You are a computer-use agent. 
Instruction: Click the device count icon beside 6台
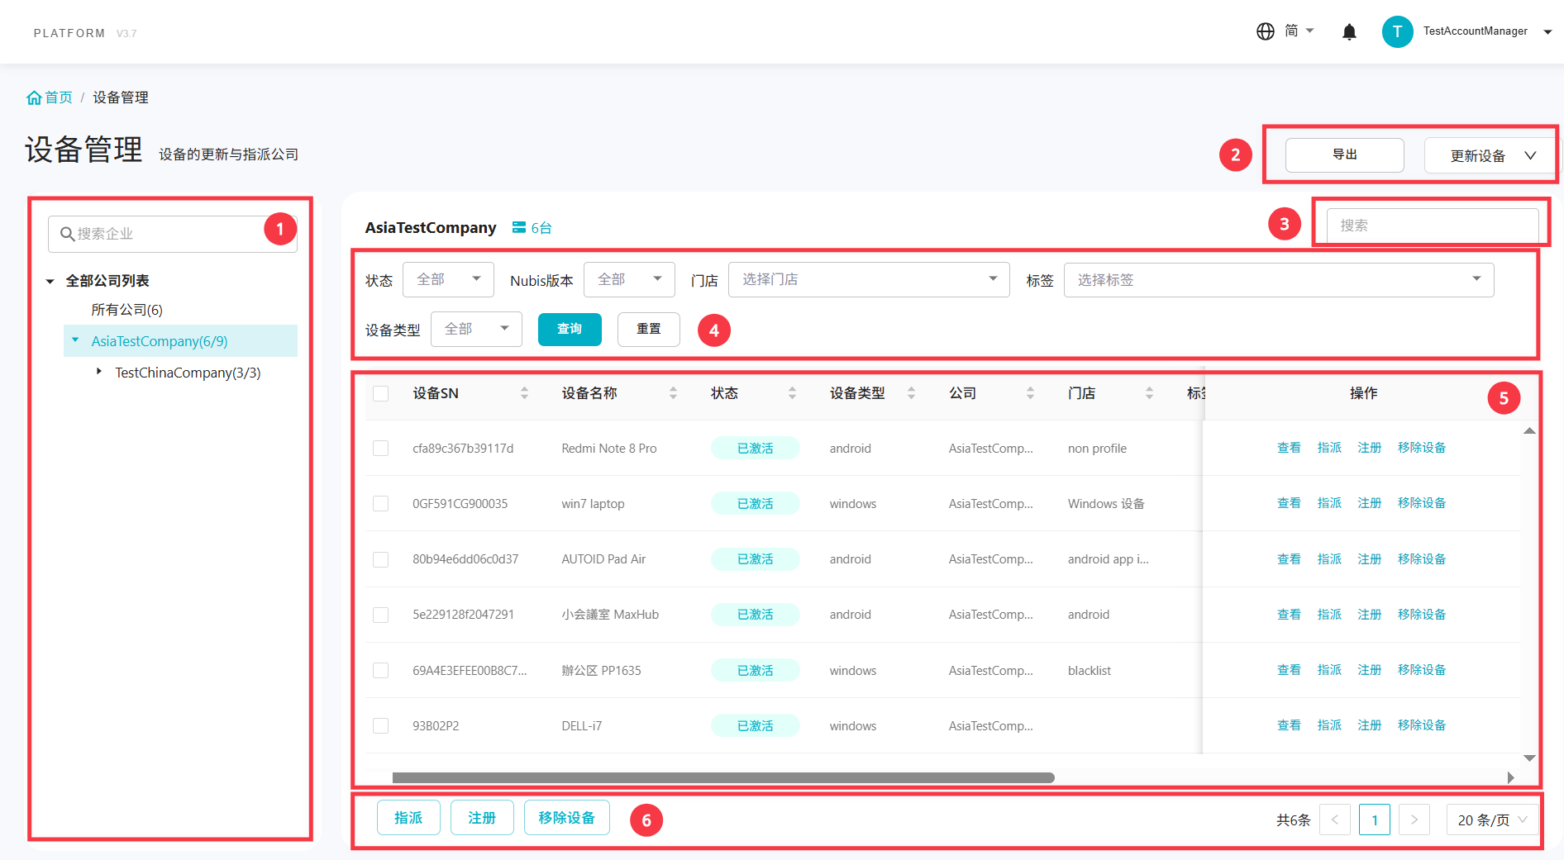click(519, 227)
